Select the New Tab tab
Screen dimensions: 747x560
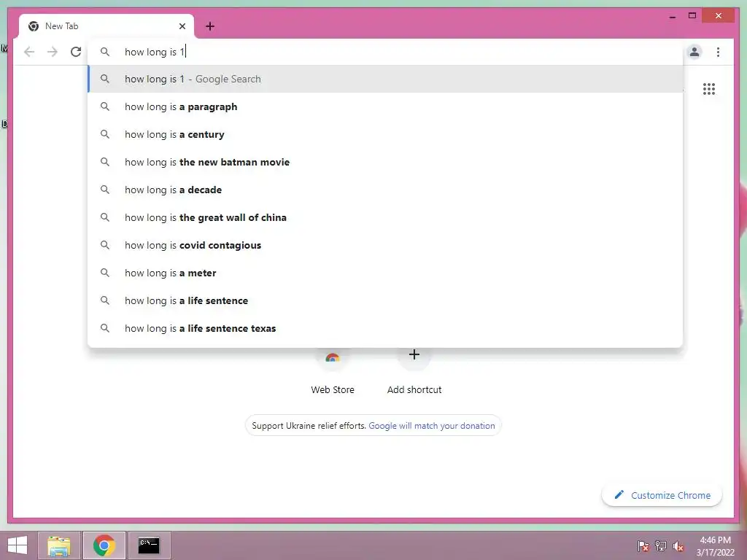[107, 26]
